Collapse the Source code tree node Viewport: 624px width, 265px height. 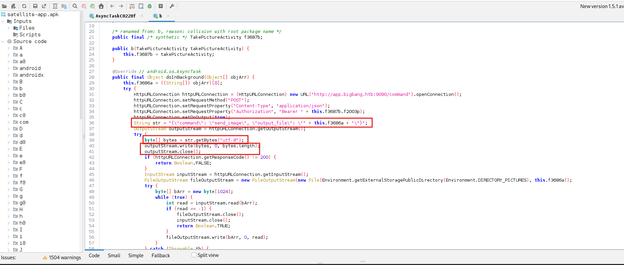3,41
